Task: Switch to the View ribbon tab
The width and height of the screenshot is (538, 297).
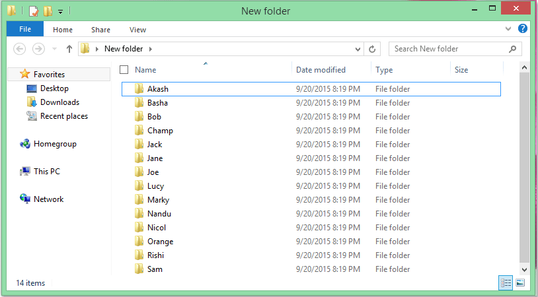Action: pos(137,30)
